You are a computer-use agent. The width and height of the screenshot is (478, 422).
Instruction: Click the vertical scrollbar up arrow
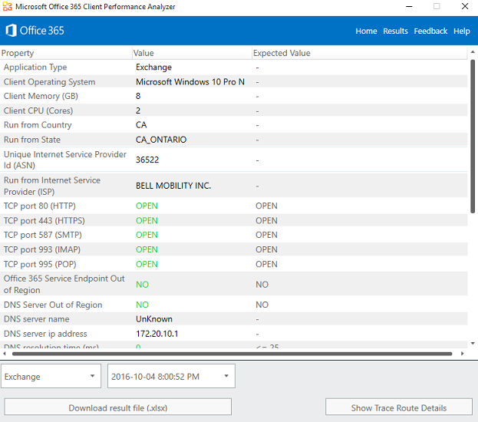[473, 52]
